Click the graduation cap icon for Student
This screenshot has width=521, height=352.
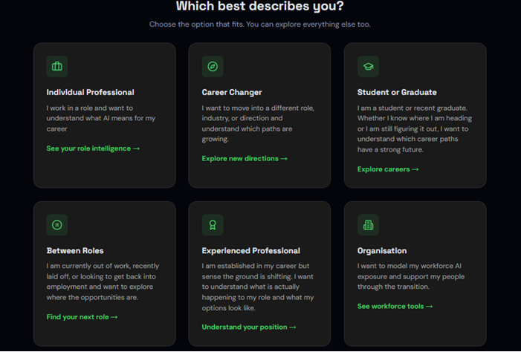point(368,66)
